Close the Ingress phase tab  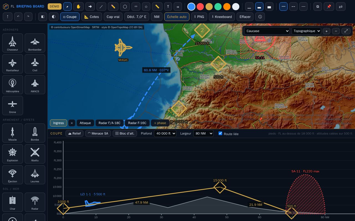click(x=72, y=123)
